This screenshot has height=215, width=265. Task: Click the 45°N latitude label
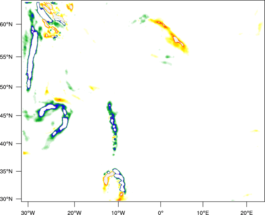[6, 115]
